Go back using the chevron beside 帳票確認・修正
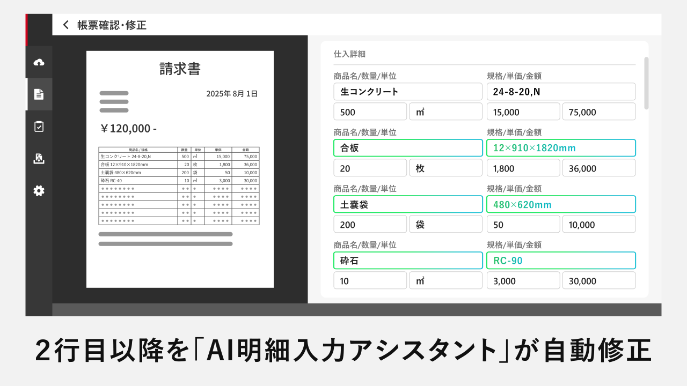 tap(66, 25)
